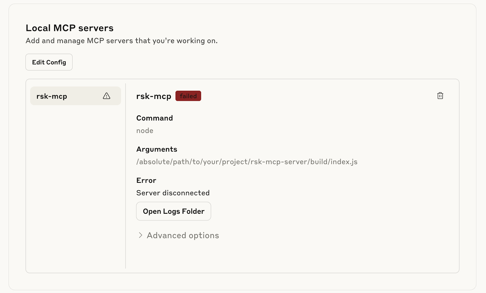The width and height of the screenshot is (486, 293).
Task: Click the index.js argument path text
Action: click(247, 162)
